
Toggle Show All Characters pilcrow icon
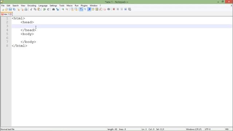(x=85, y=9)
